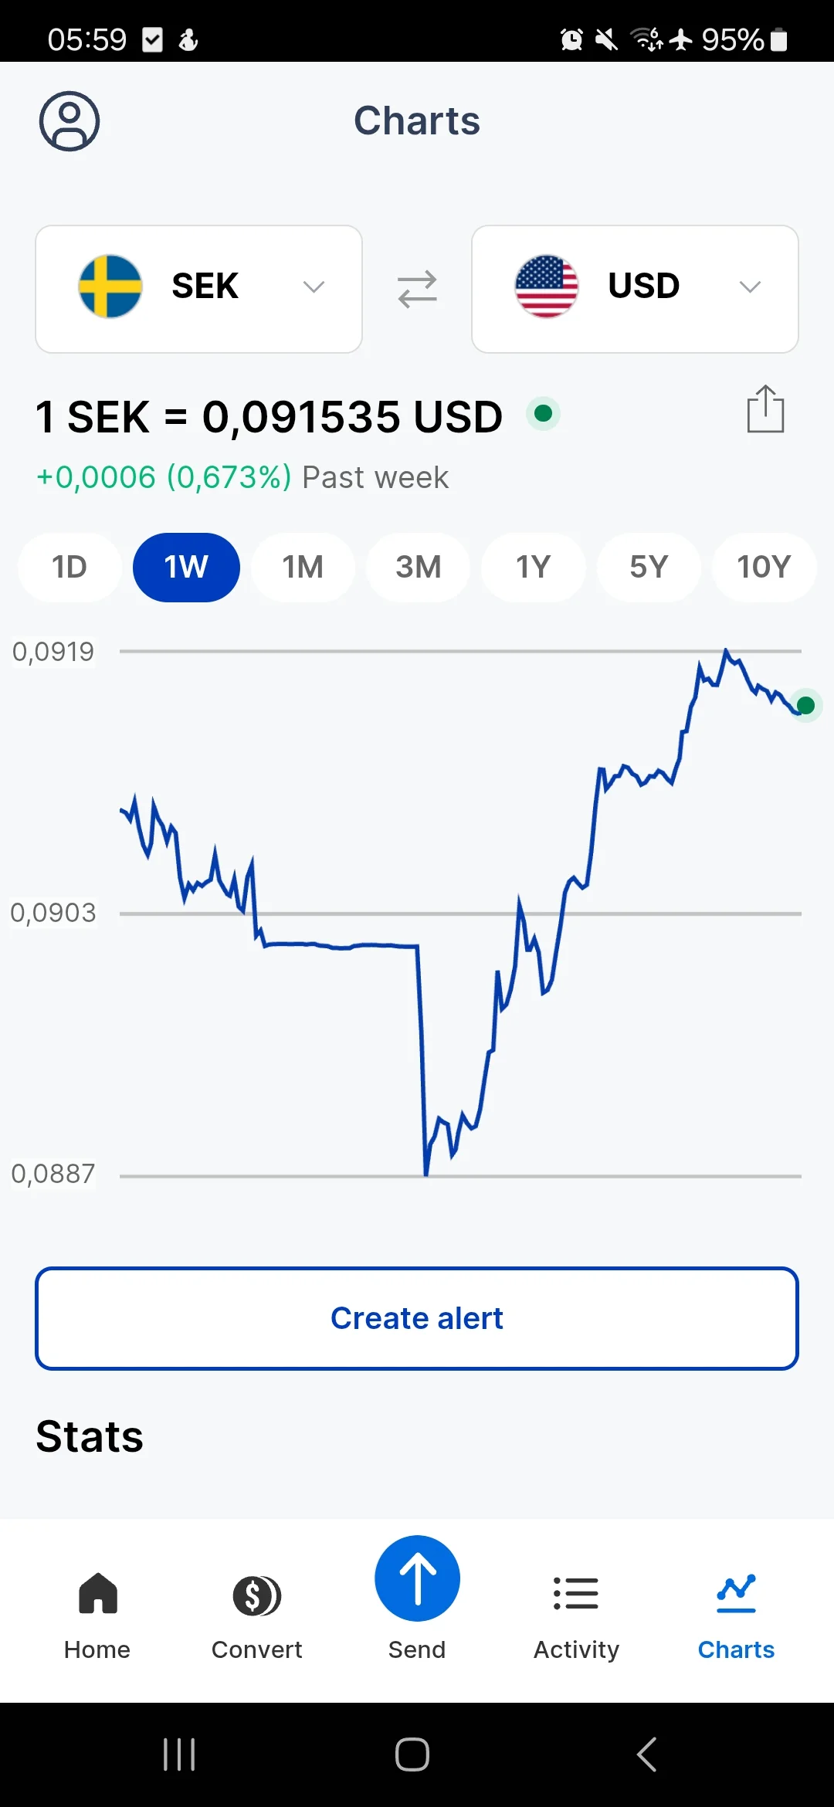Viewport: 834px width, 1807px height.
Task: Swap SEK and USD currencies
Action: coord(417,289)
